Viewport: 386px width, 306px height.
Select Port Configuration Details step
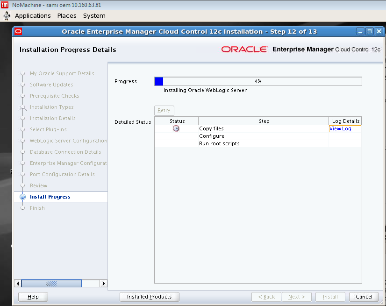click(62, 174)
